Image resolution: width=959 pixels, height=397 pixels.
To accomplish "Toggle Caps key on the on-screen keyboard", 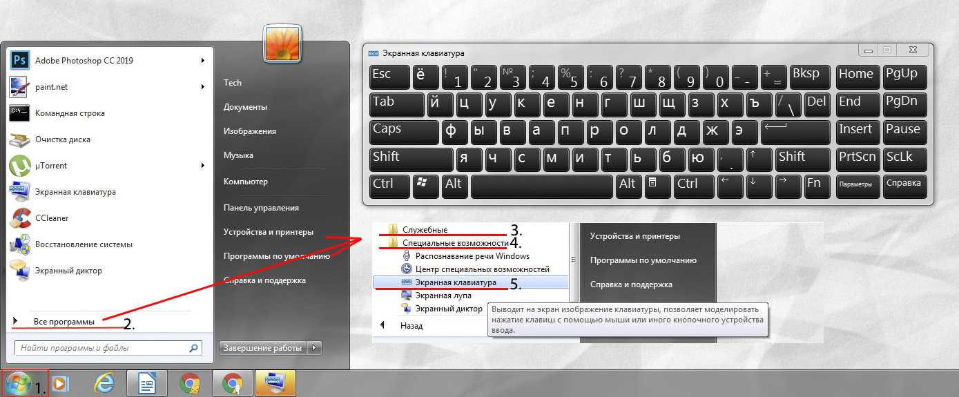I will coord(404,132).
